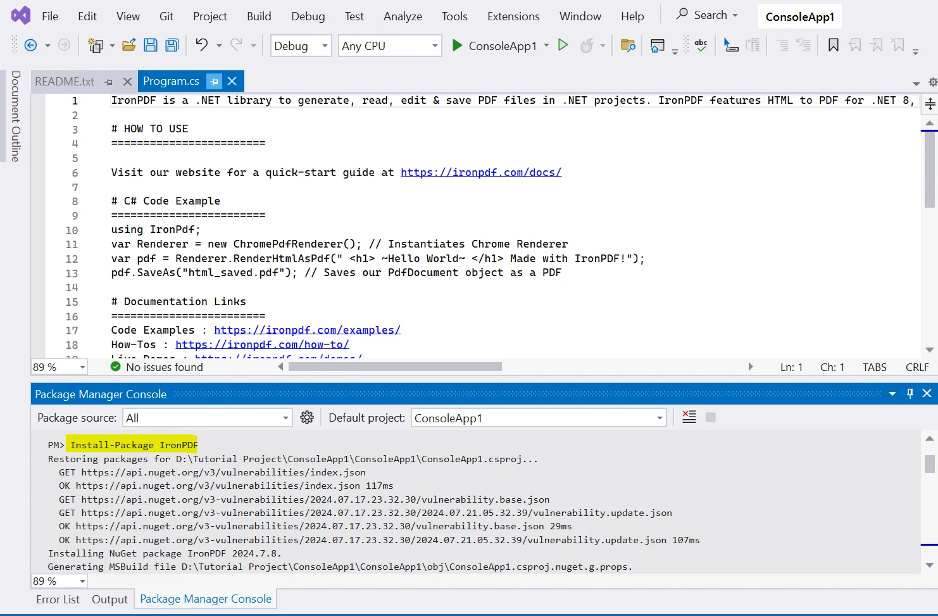This screenshot has height=616, width=938.
Task: Switch to the Error List tab
Action: point(58,600)
